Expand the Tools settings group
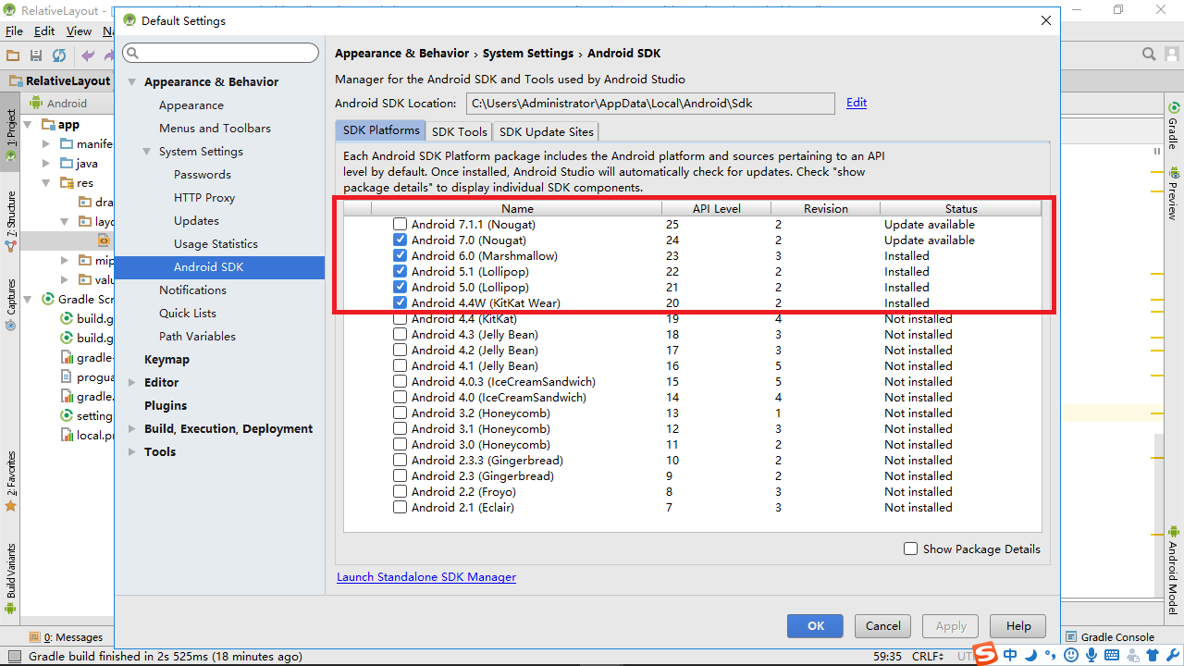The width and height of the screenshot is (1184, 666). coord(131,451)
